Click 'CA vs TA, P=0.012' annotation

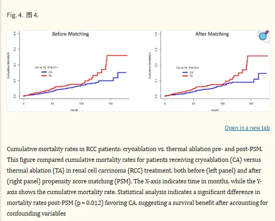187,68
